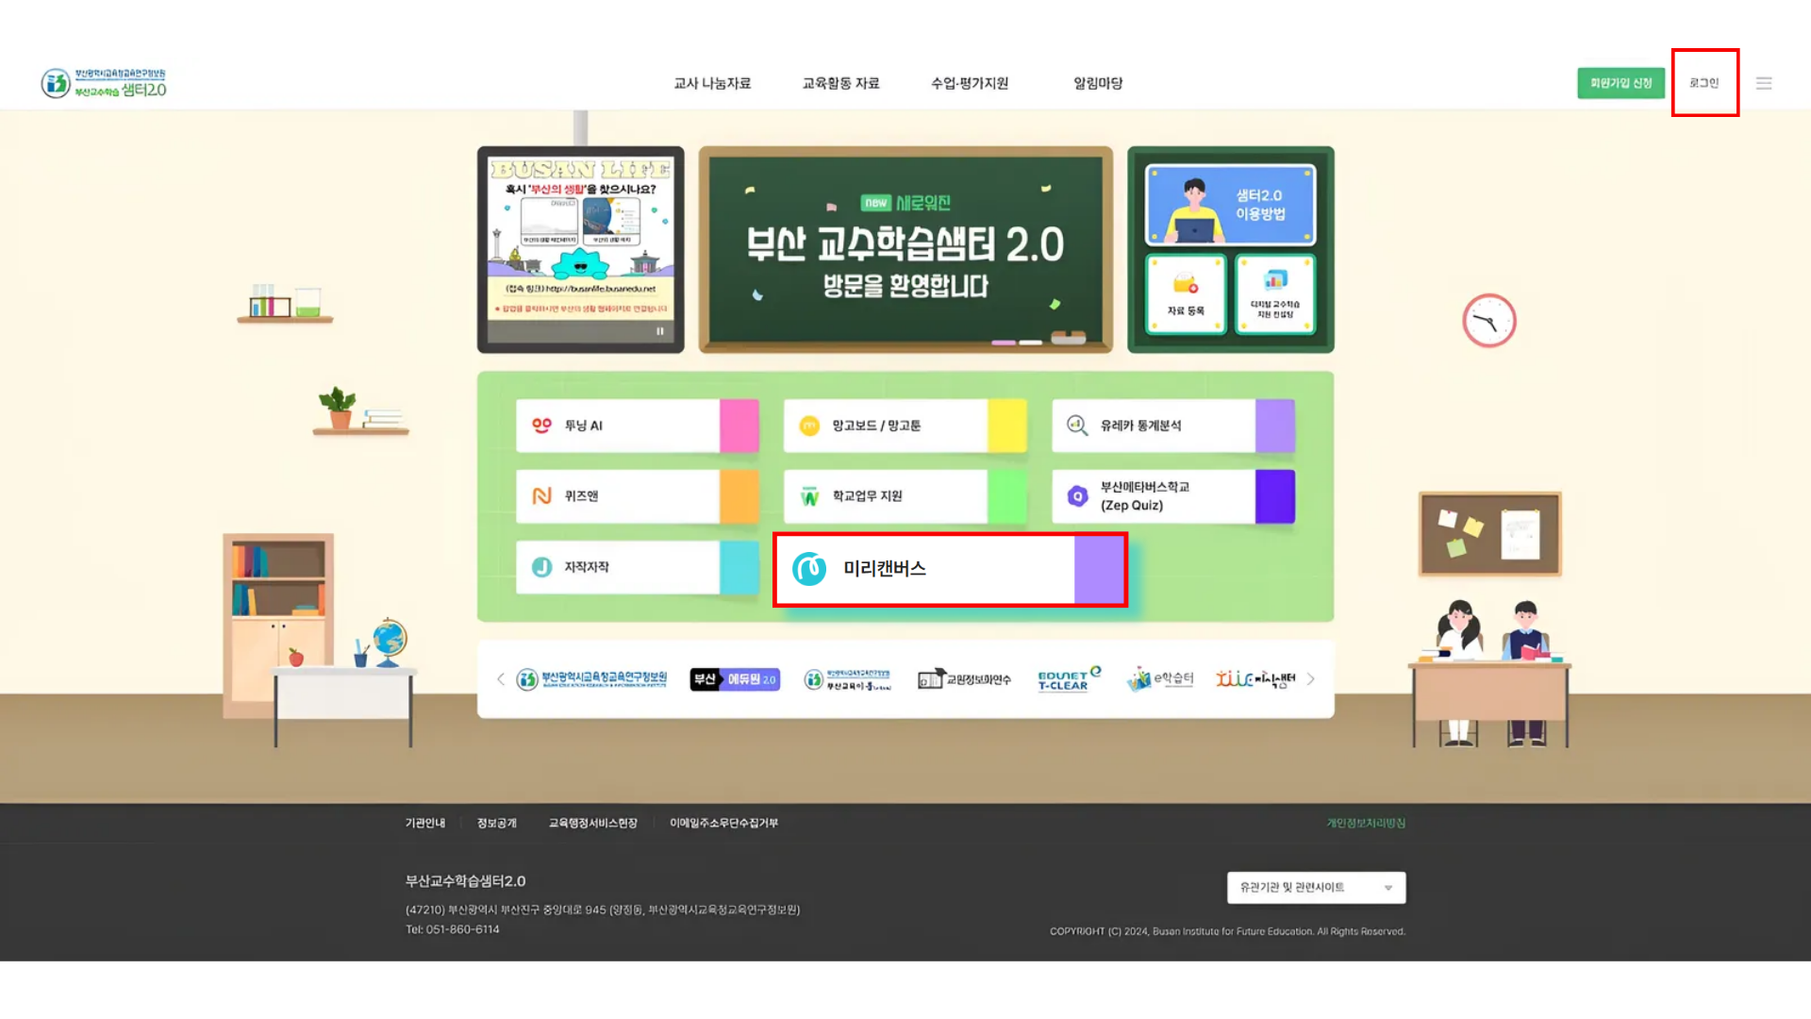Expand 유관기관 및 관련사이트 dropdown
The width and height of the screenshot is (1811, 1019).
1316,887
